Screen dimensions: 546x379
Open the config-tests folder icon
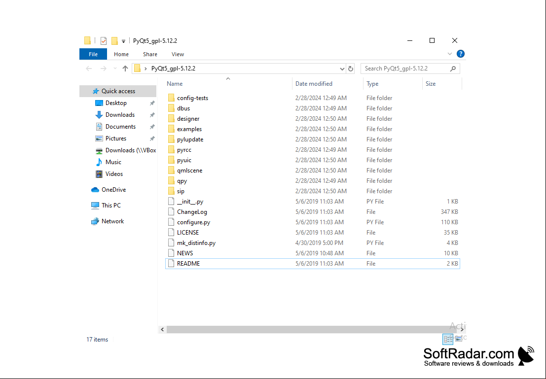[x=171, y=98]
